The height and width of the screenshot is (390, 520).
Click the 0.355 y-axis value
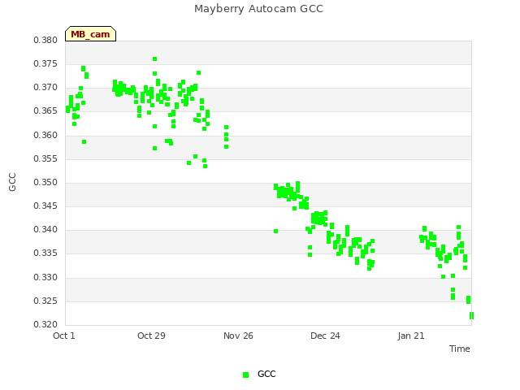tap(45, 159)
